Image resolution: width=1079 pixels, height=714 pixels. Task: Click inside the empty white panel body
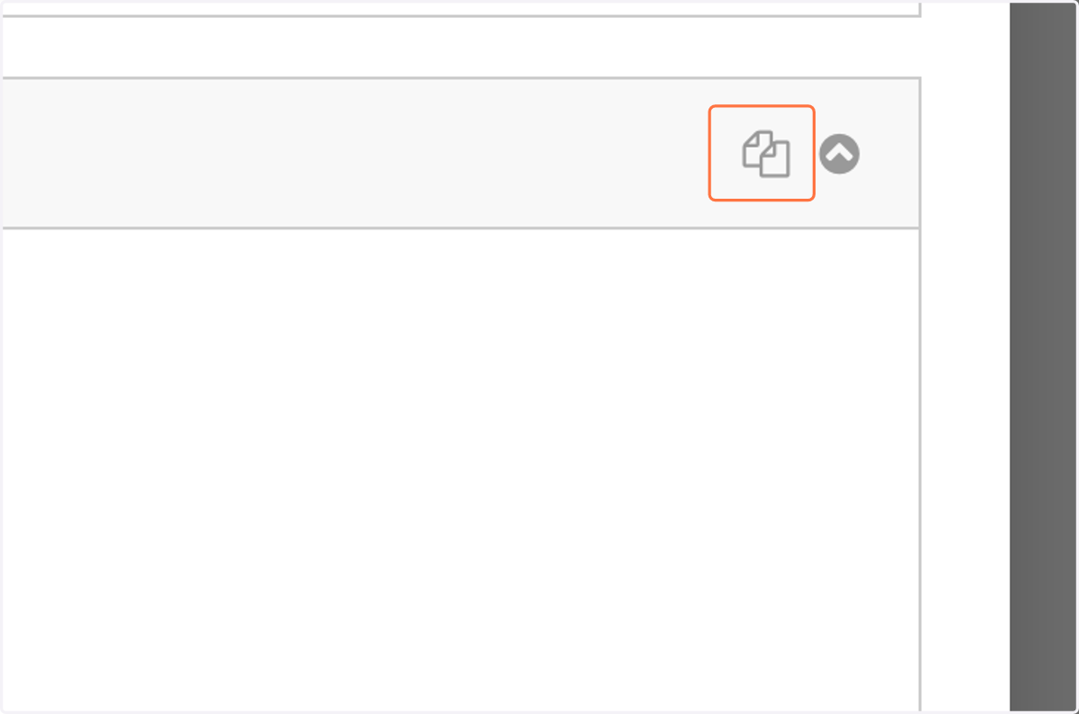pyautogui.click(x=459, y=468)
